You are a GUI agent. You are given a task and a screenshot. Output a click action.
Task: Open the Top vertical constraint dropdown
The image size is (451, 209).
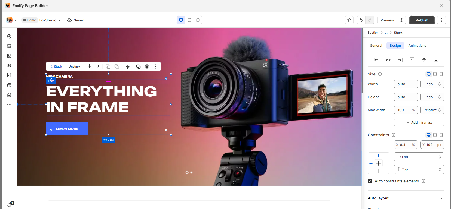[x=419, y=169]
